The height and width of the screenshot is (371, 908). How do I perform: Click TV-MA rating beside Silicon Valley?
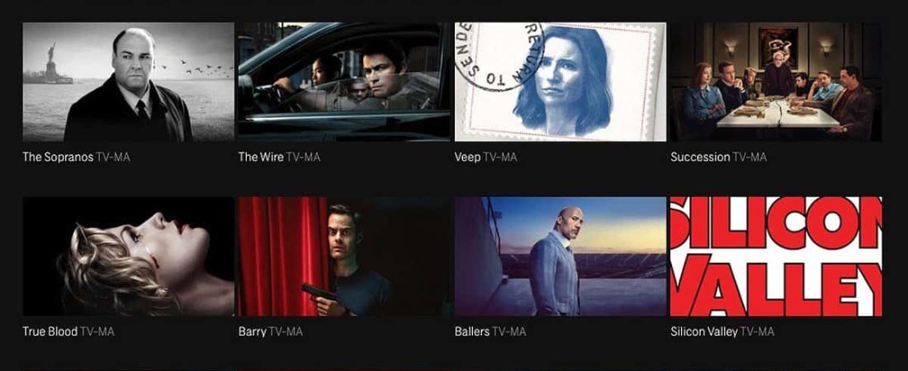(758, 331)
